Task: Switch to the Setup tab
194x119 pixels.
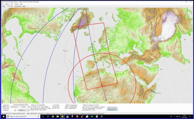Action: point(4,6)
